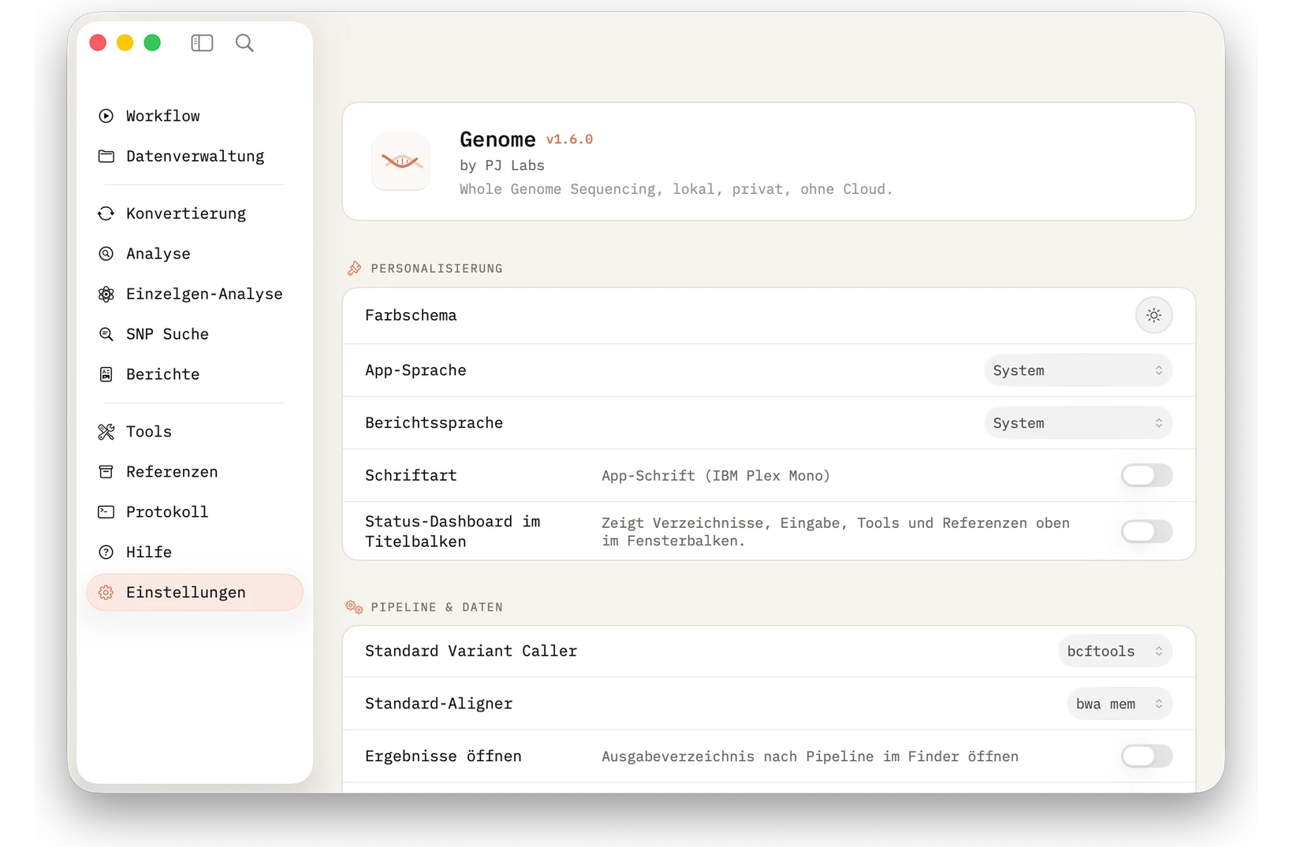Open the Standard-Aligner bwa mem dropdown
Image resolution: width=1293 pixels, height=847 pixels.
1120,704
